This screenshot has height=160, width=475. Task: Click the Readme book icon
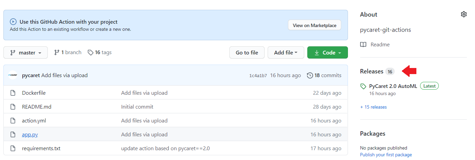tap(363, 45)
